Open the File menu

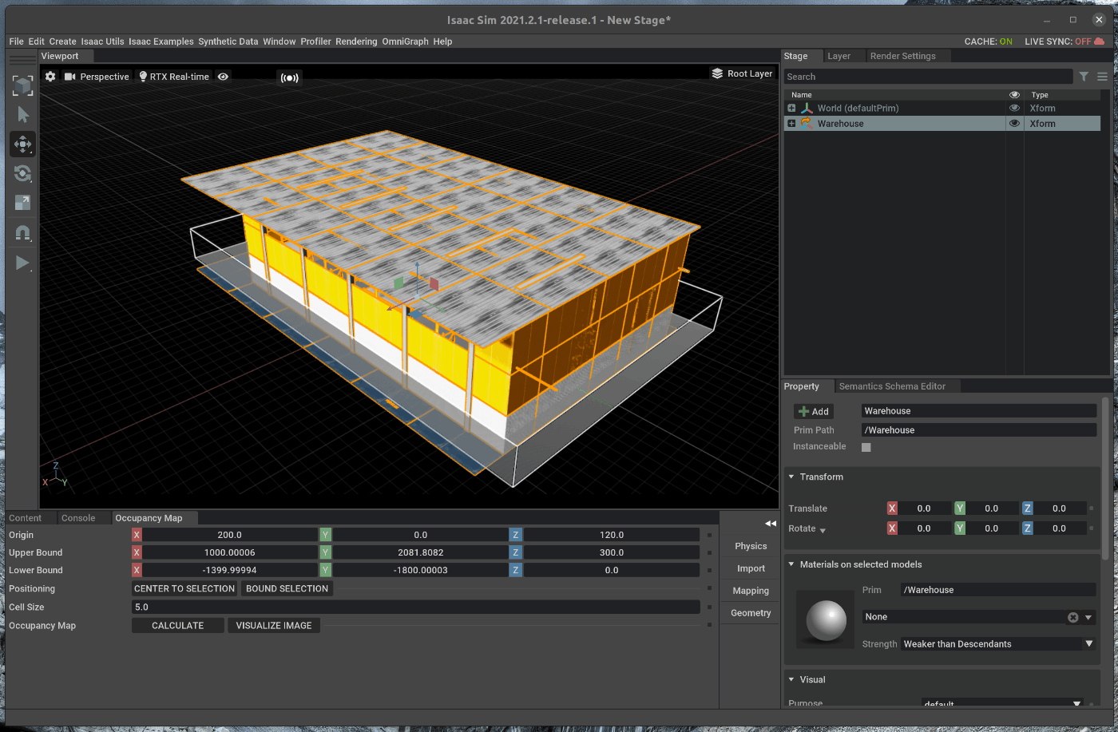(x=16, y=42)
